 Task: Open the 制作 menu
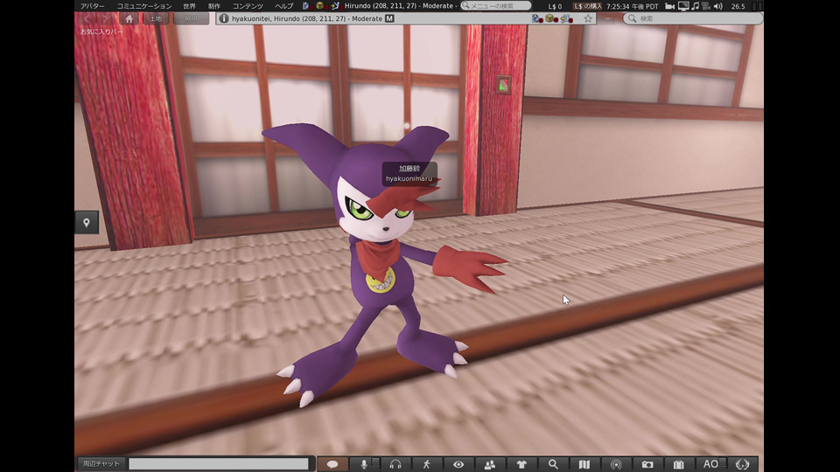[x=213, y=6]
